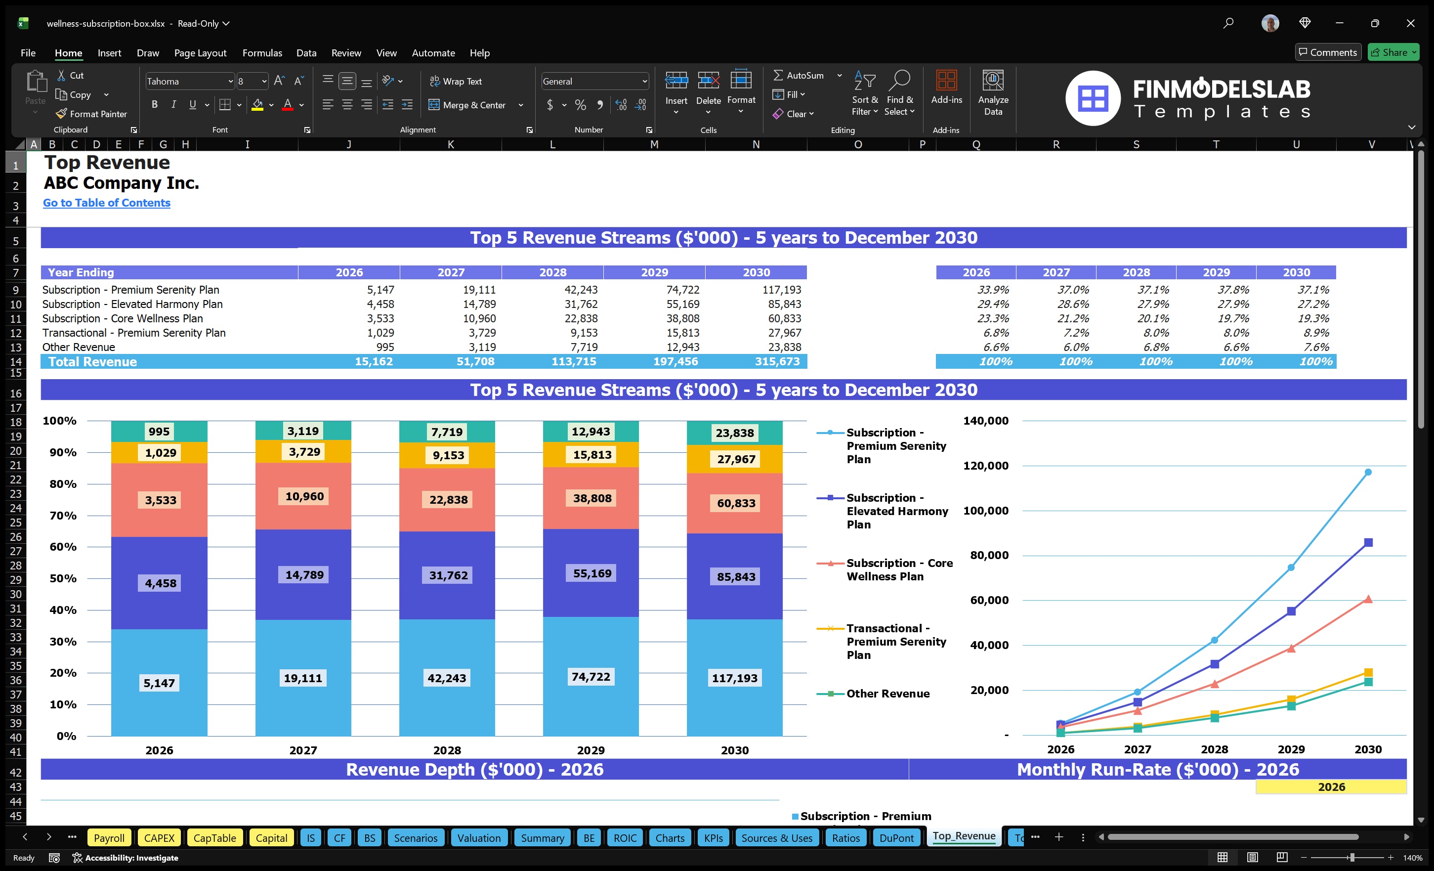Screen dimensions: 1434x871
Task: Open the Tahoma font name dropdown
Action: (x=230, y=82)
